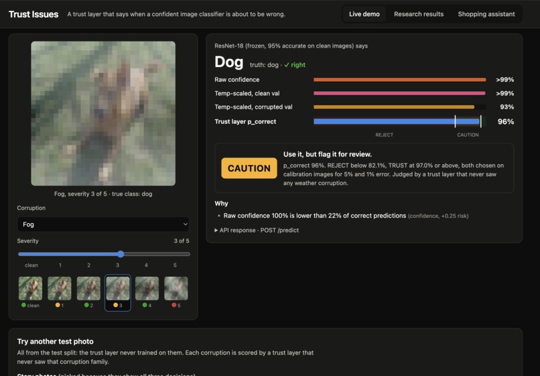Click the 'ResNet-18 (frozen, 95% accurate' line
This screenshot has width=540, height=376.
291,46
